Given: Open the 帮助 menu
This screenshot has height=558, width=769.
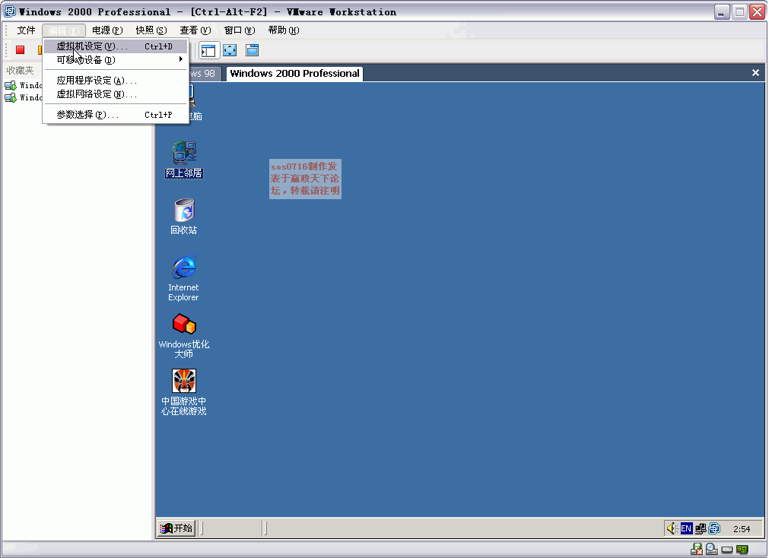Looking at the screenshot, I should [284, 30].
